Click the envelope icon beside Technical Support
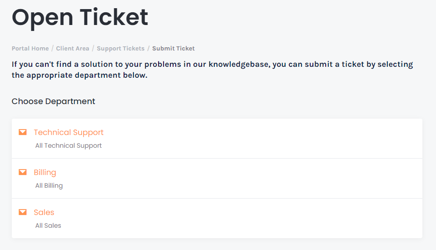 pos(23,132)
